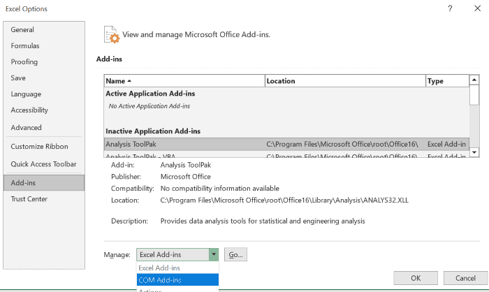Confirm with the OK button
The image size is (489, 292).
click(416, 278)
